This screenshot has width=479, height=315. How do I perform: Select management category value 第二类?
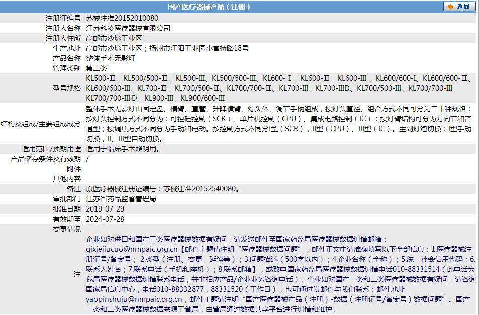(97, 68)
